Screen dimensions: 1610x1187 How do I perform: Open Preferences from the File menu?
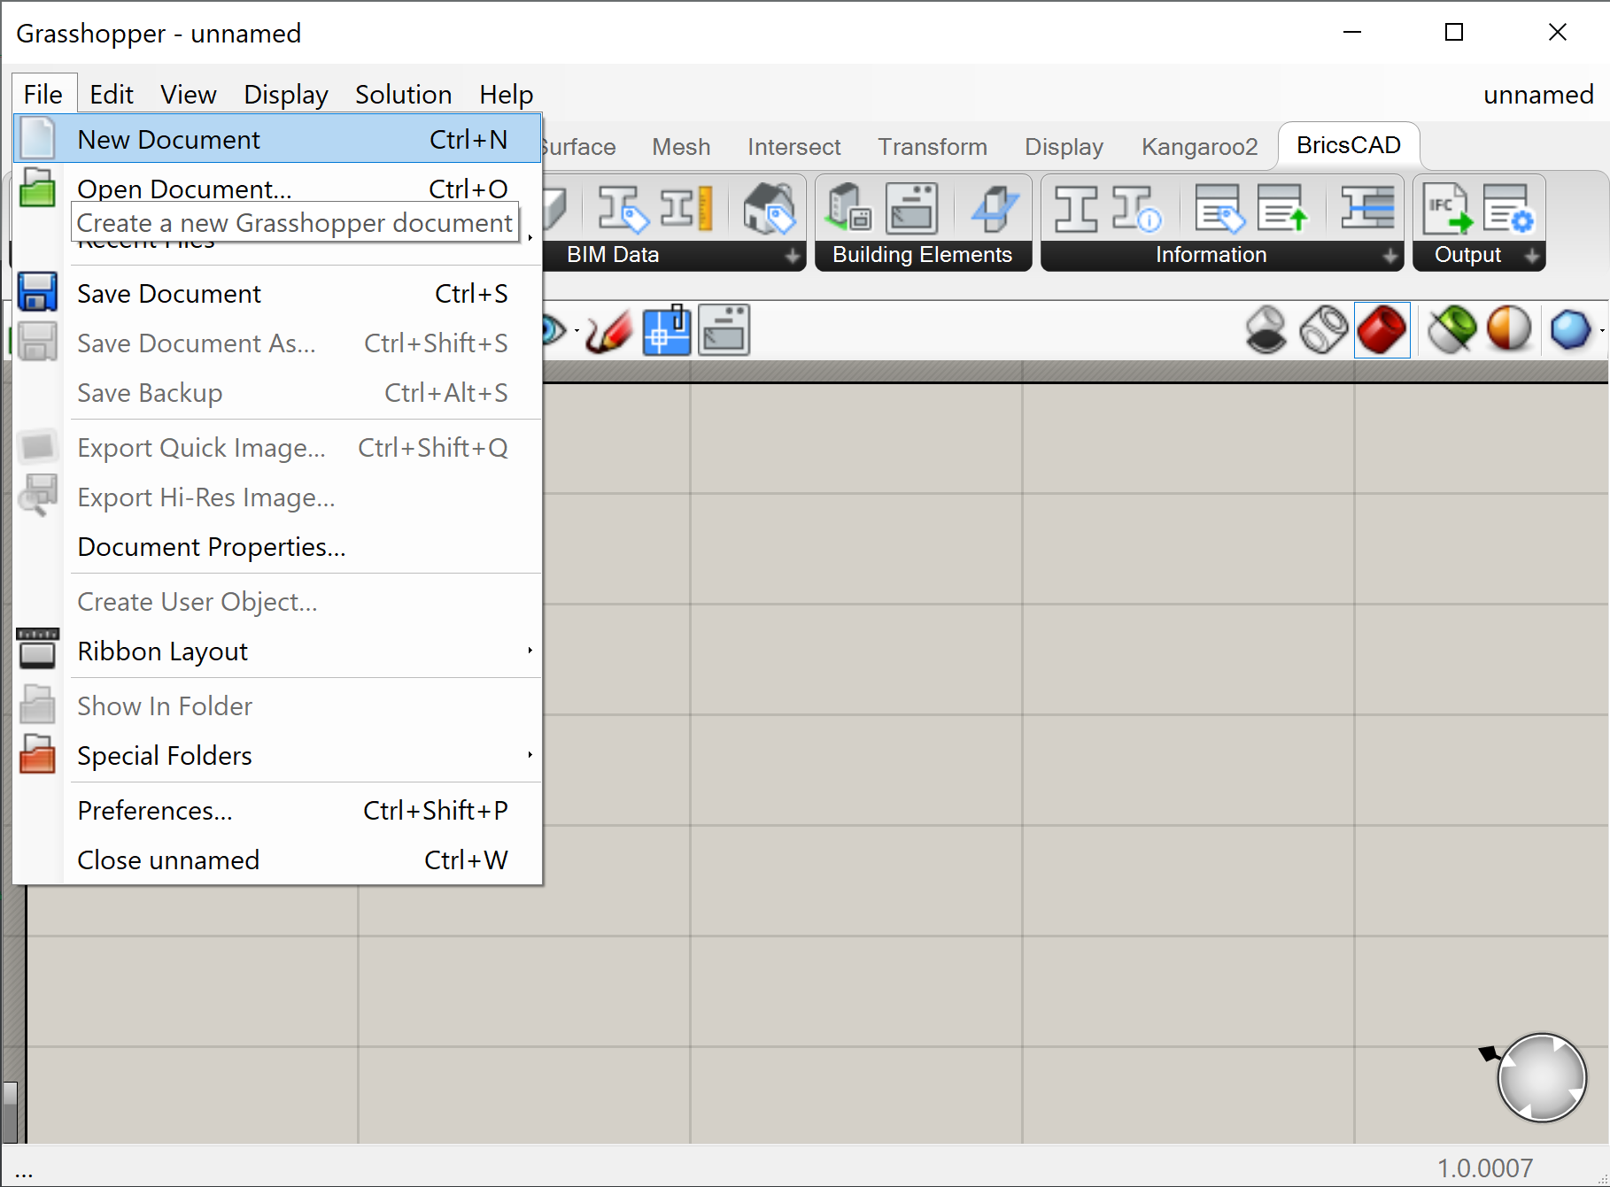click(x=155, y=811)
